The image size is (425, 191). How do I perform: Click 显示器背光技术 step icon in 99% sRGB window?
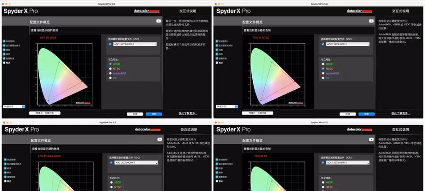point(4,45)
